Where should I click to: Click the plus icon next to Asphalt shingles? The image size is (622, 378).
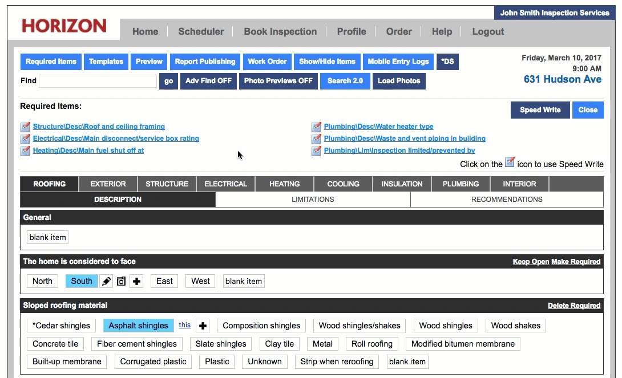coord(203,326)
